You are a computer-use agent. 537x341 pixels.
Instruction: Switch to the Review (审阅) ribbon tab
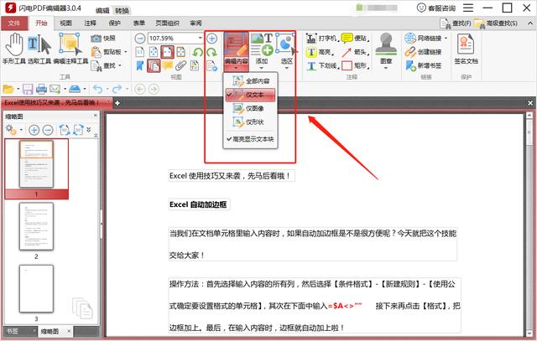coord(196,23)
